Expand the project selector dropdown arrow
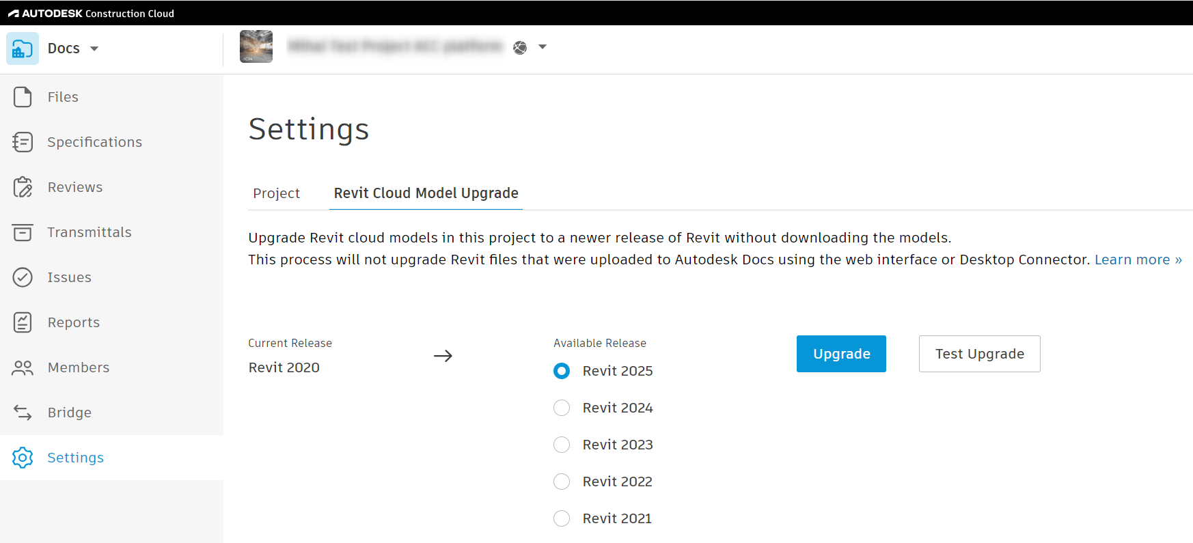This screenshot has height=543, width=1193. click(x=543, y=47)
